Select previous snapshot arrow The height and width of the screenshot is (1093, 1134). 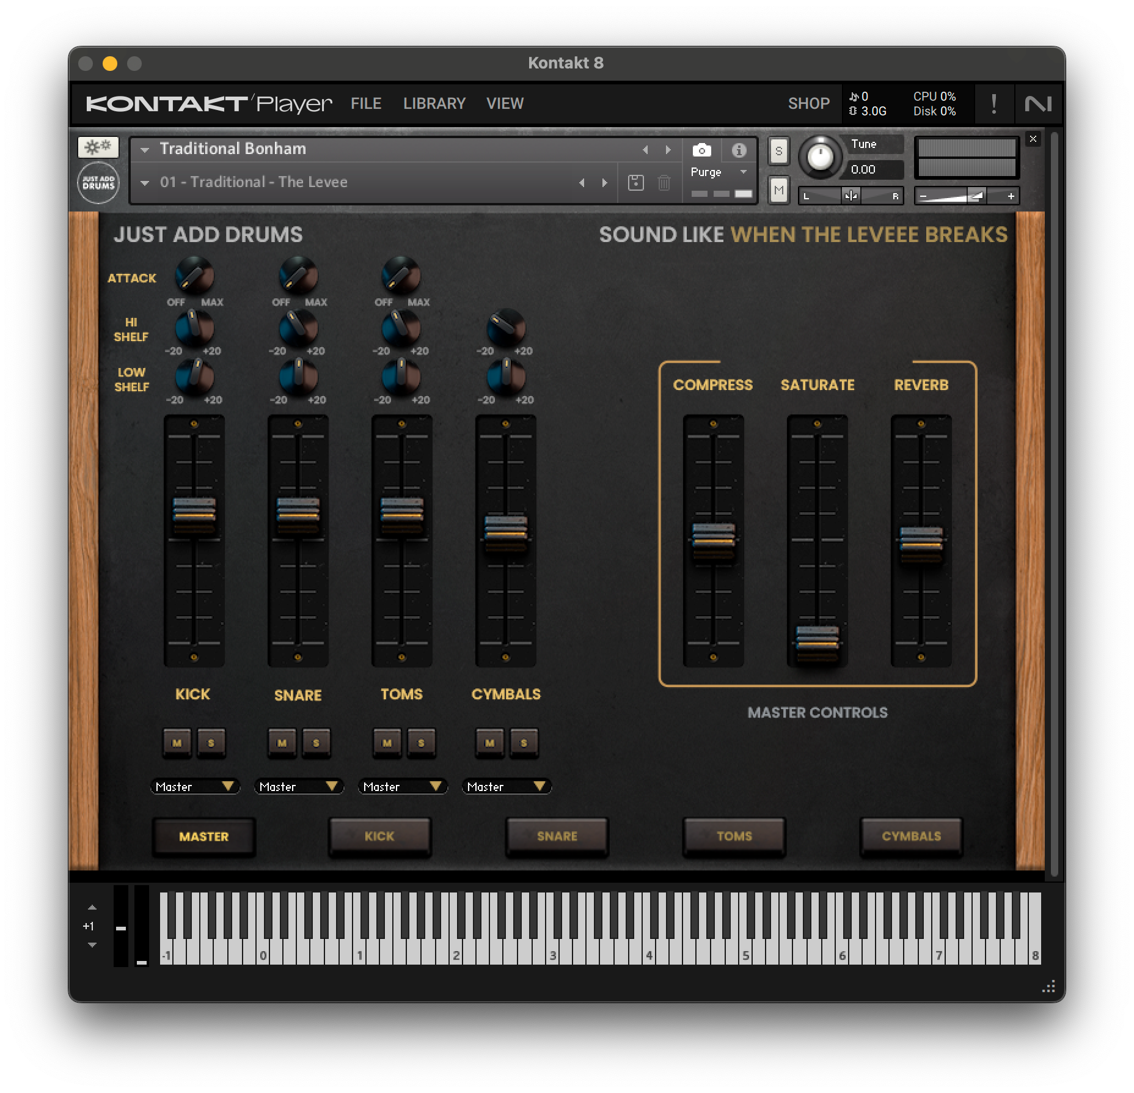(x=582, y=182)
